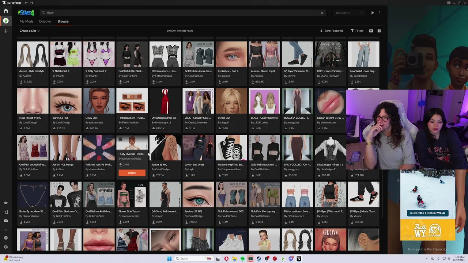Open the help question mark icon
The width and height of the screenshot is (468, 263).
(5, 238)
